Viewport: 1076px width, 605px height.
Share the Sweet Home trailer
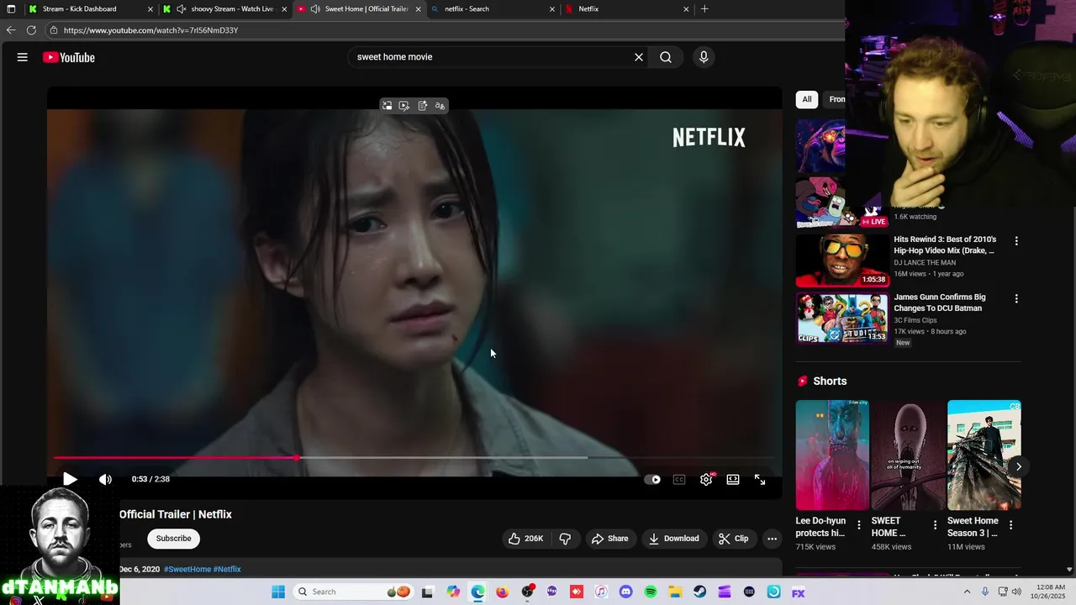[x=609, y=539]
